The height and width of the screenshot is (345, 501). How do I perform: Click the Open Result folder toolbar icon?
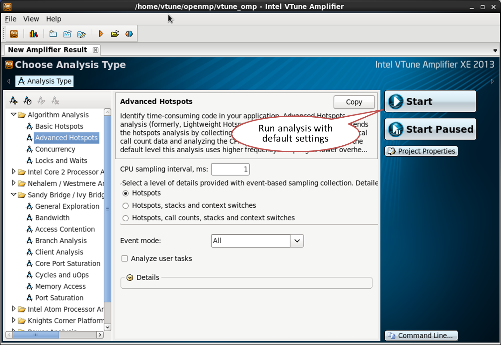tap(115, 34)
